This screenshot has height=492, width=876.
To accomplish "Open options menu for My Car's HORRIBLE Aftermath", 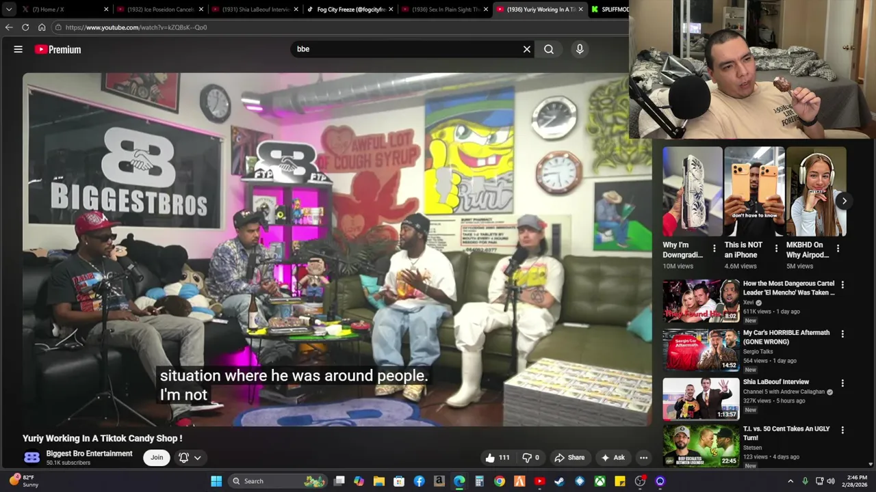I will (x=842, y=334).
